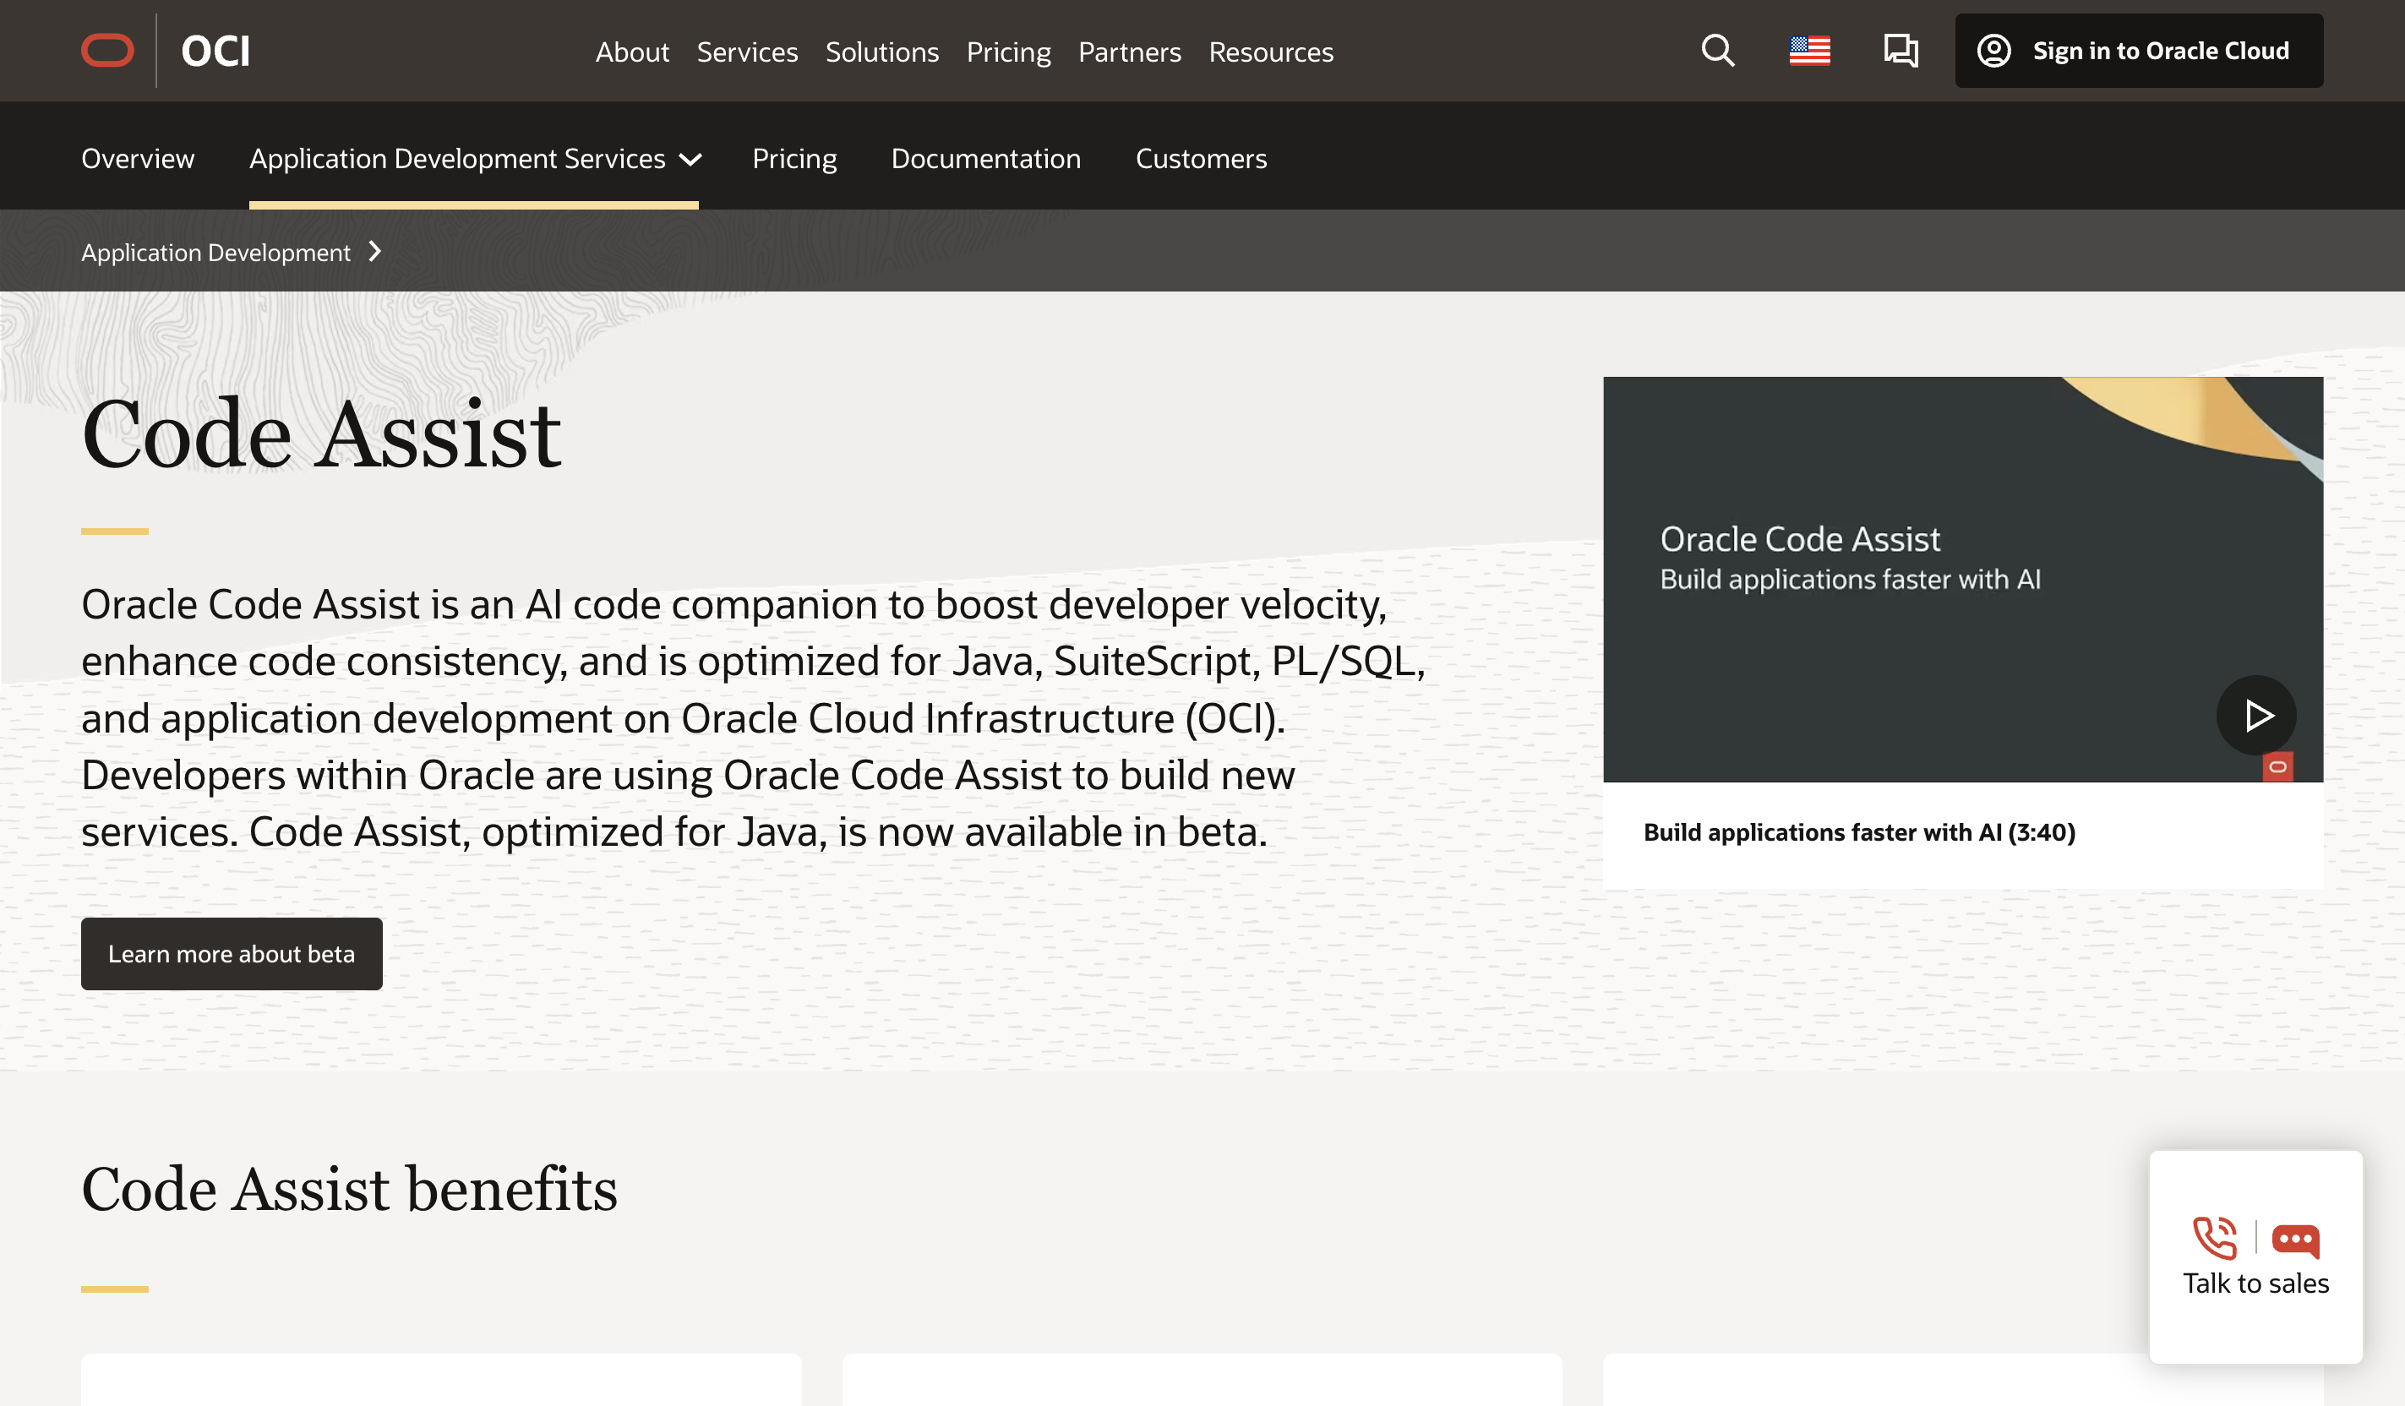Click the Oracle red logo
Viewport: 2405px width, 1406px height.
pos(106,51)
